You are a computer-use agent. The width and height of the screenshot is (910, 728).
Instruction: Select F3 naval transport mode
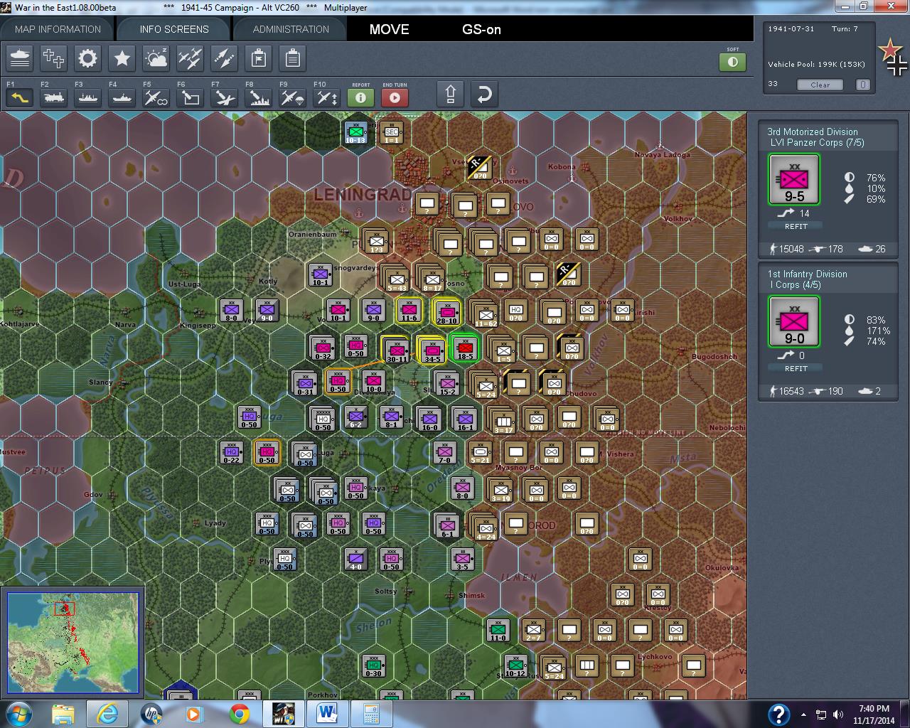[x=88, y=97]
